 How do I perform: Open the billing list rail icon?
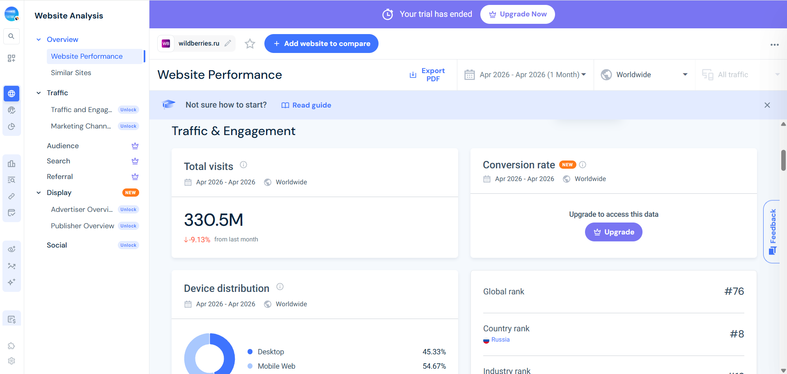pyautogui.click(x=11, y=319)
